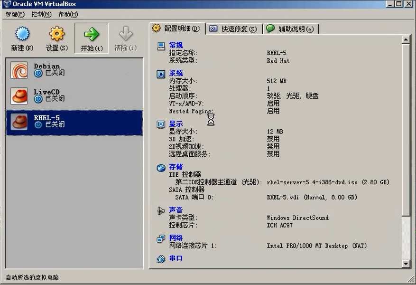The image size is (416, 285).
Task: Select the Debian virtual machine entry
Action: (x=74, y=70)
